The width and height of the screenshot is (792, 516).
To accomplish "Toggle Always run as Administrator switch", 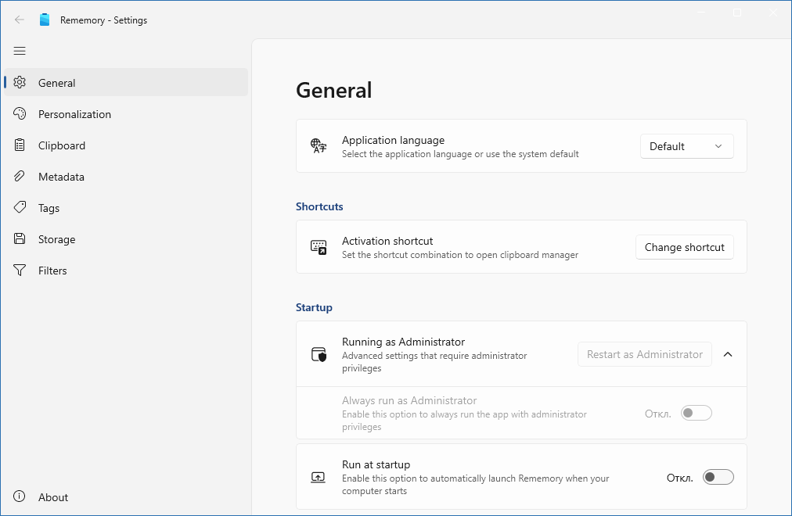I will (696, 413).
